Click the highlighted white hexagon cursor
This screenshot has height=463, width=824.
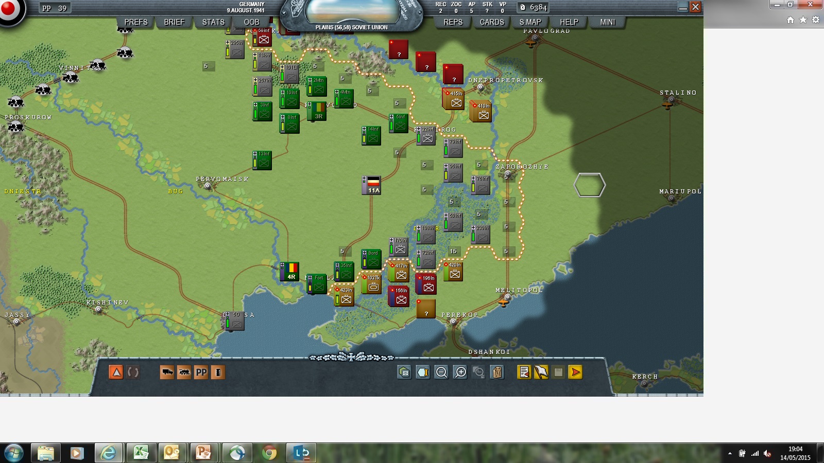pyautogui.click(x=590, y=185)
